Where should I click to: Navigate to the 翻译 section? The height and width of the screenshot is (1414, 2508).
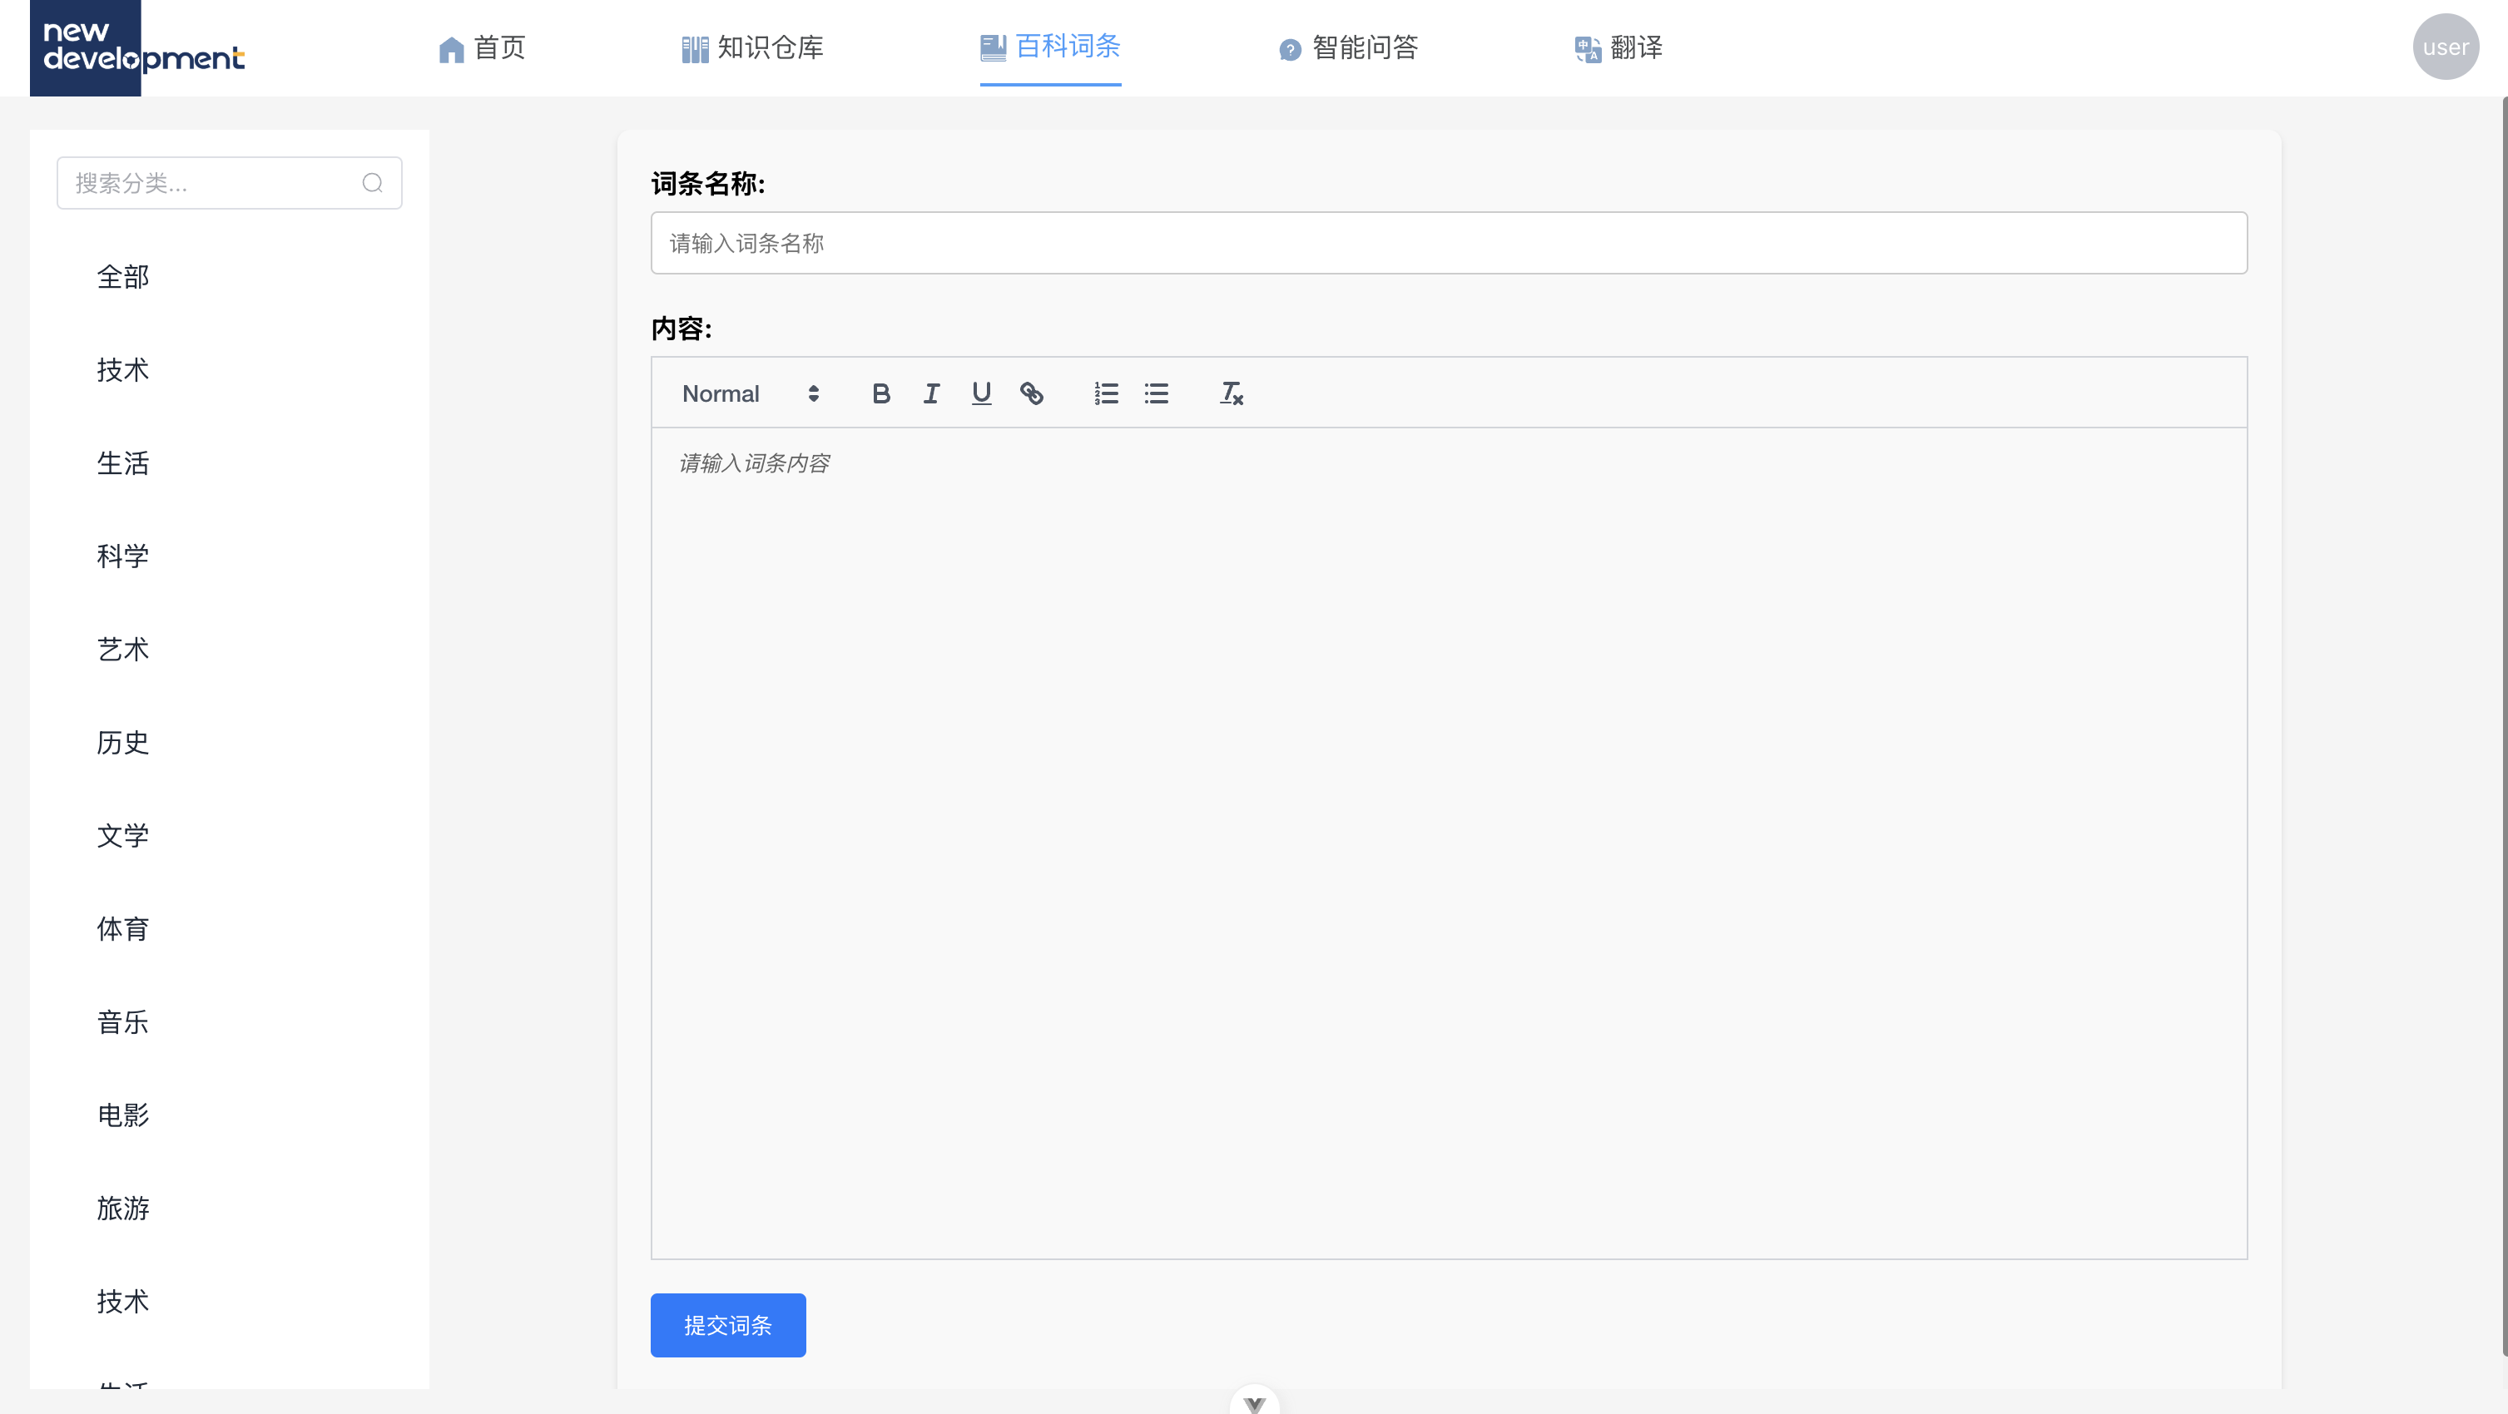click(1618, 47)
